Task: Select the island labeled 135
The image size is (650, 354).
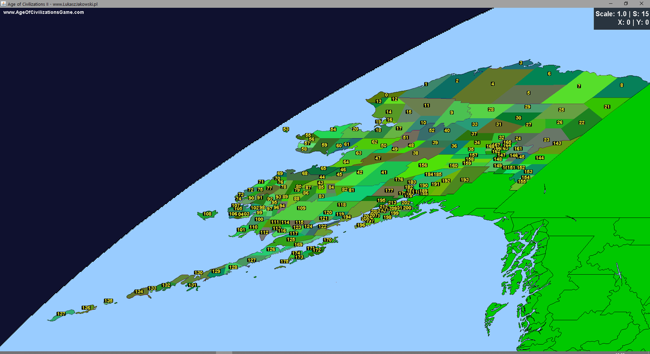Action: coord(108,301)
